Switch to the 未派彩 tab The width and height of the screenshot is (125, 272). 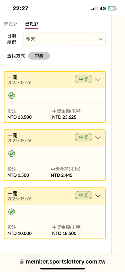[x=11, y=24]
